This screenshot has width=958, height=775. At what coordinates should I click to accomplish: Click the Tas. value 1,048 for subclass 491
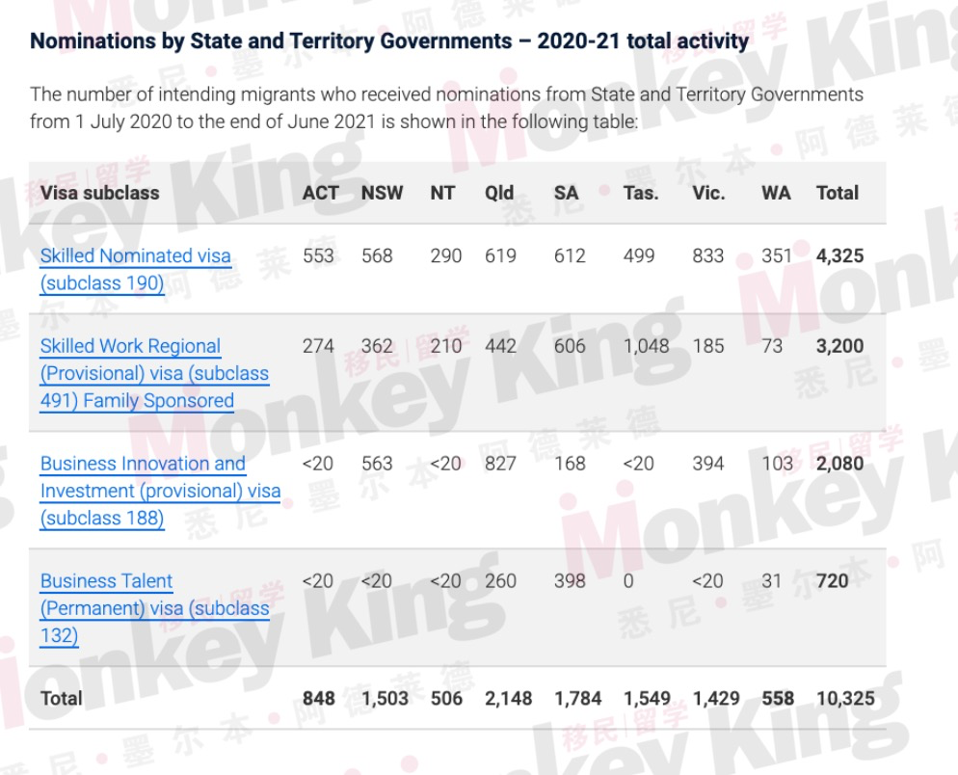coord(647,346)
